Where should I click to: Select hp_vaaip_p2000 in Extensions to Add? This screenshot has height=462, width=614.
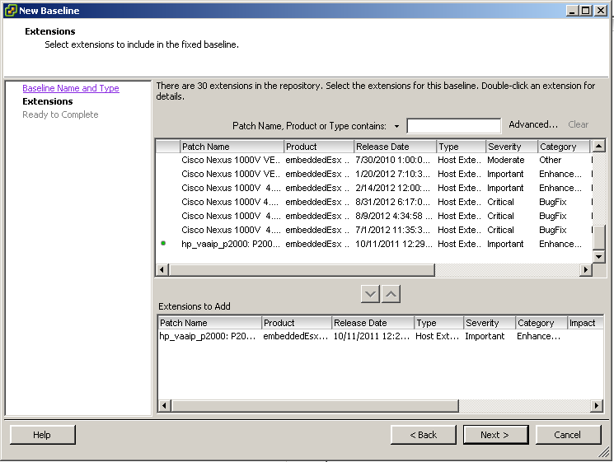tap(381, 336)
